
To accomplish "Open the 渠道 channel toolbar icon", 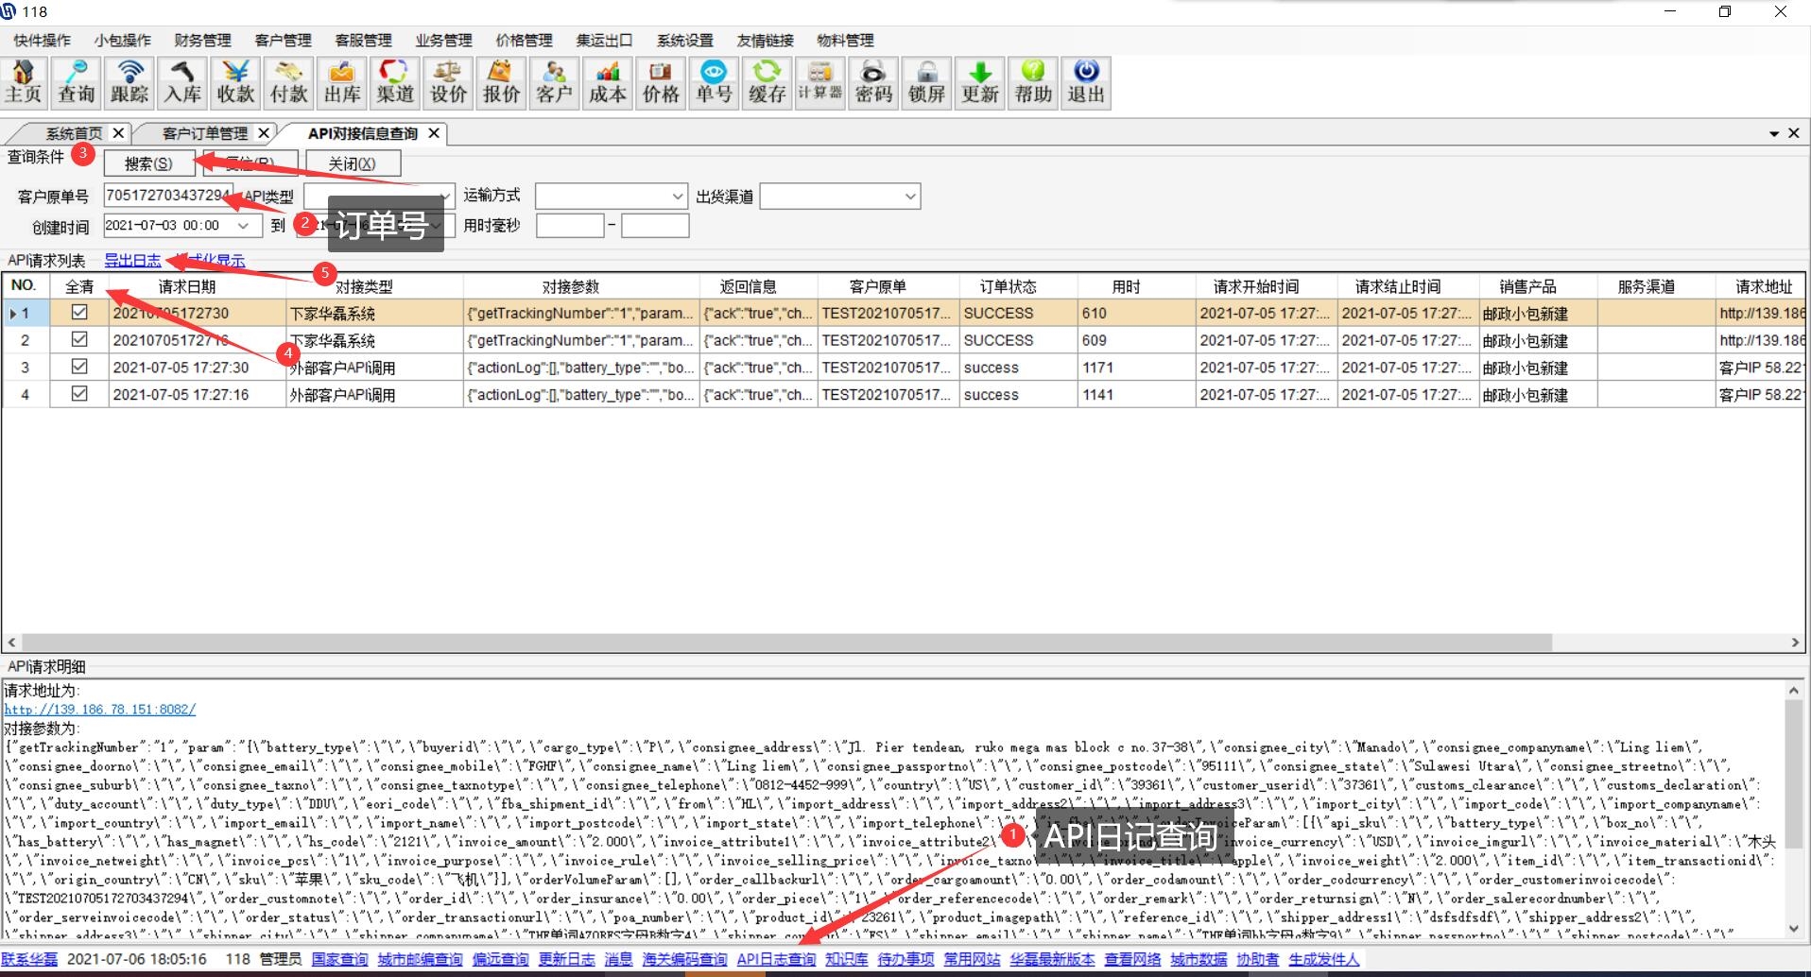I will tap(395, 82).
